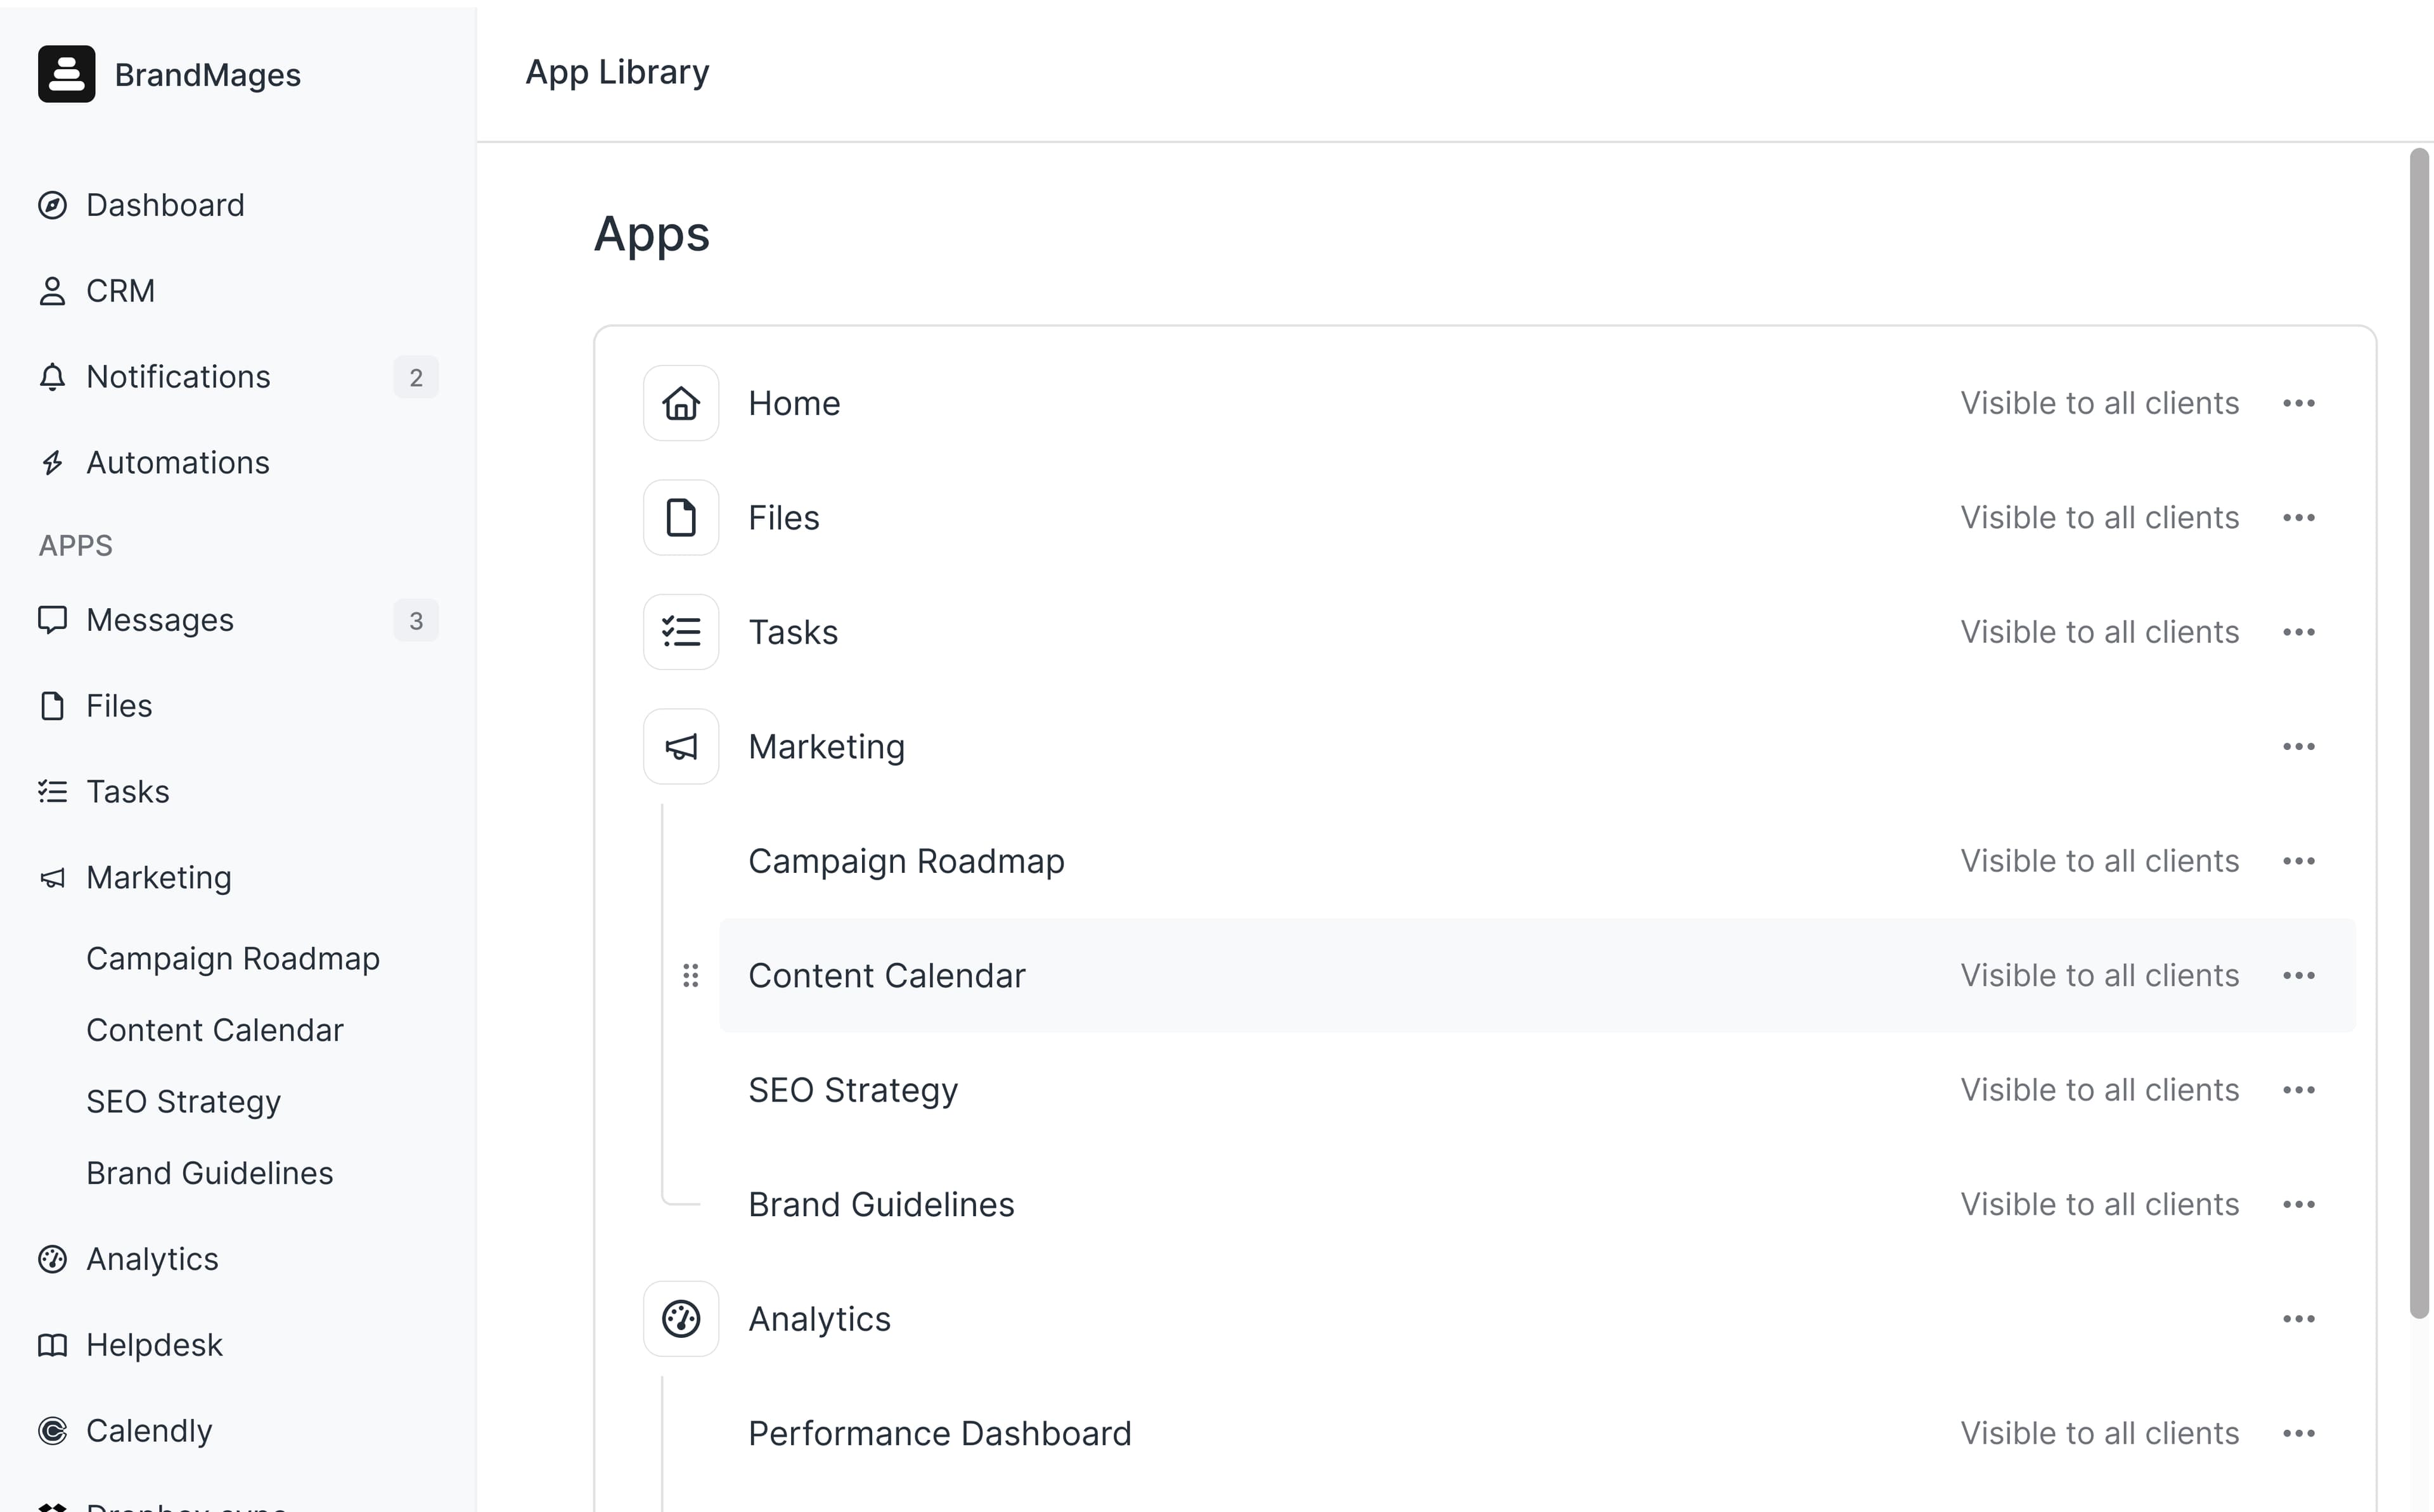Click 'Visible to all clients' next to Files
Image resolution: width=2434 pixels, height=1512 pixels.
(x=2099, y=517)
